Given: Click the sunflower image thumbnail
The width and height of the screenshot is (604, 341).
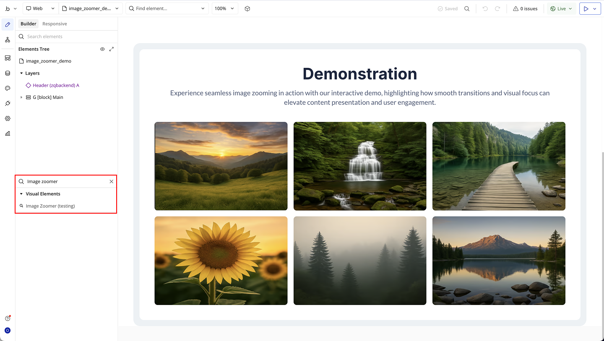Looking at the screenshot, I should pyautogui.click(x=221, y=261).
